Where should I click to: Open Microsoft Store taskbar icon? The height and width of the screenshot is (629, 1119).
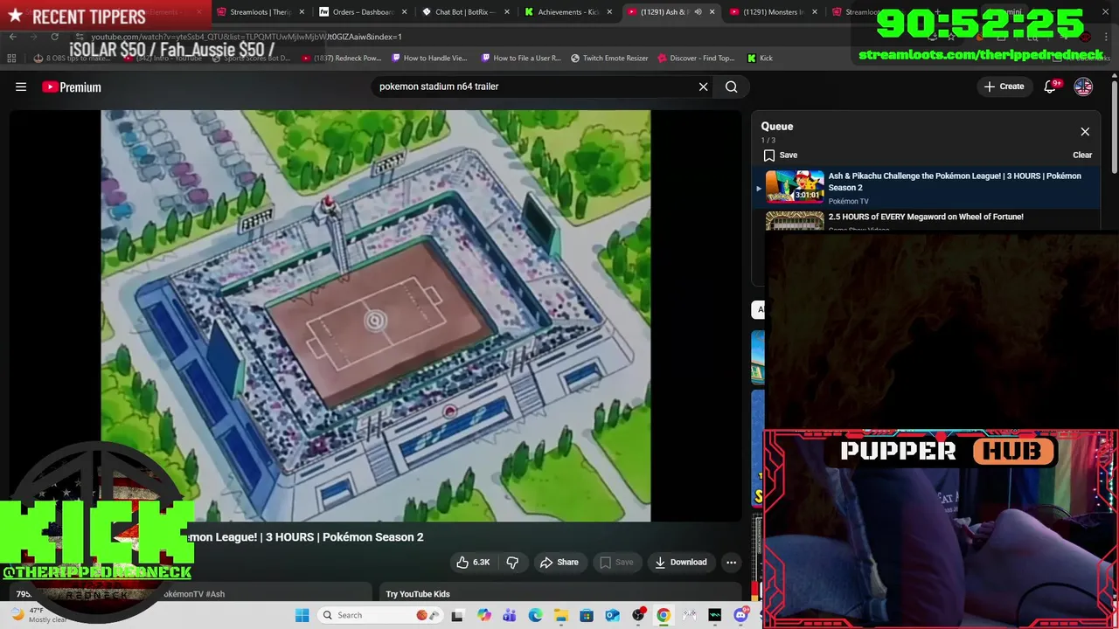(587, 615)
